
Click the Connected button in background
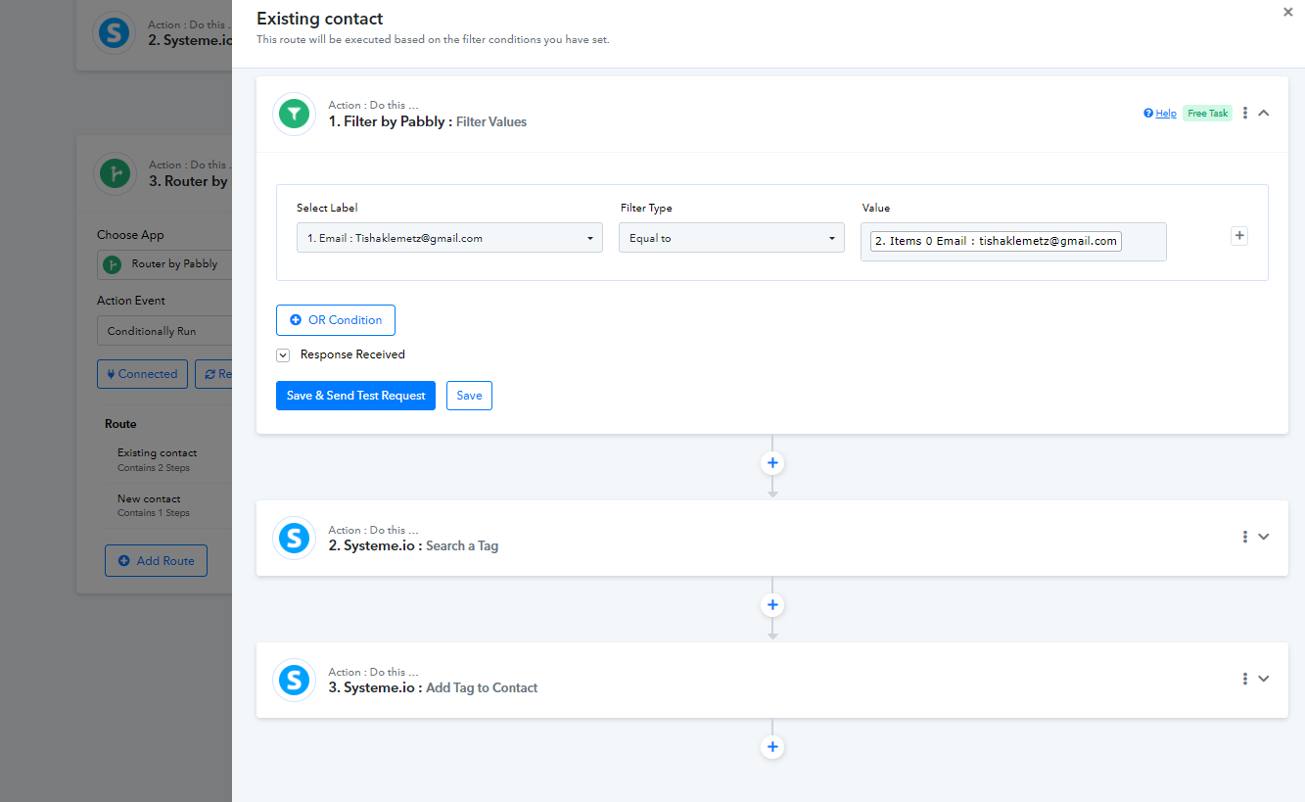point(142,374)
